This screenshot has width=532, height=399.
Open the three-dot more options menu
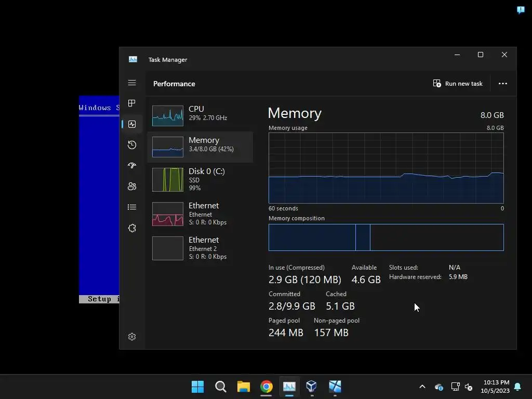point(503,84)
